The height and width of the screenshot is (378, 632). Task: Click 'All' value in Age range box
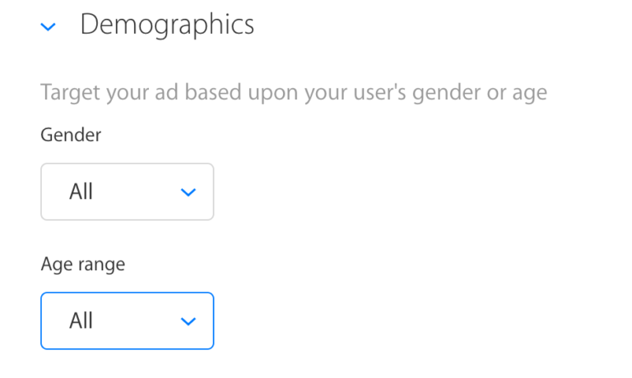81,320
